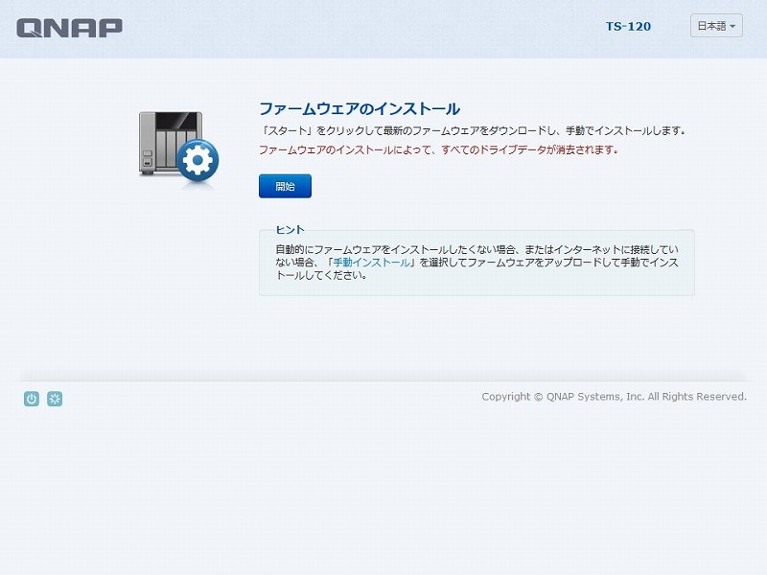The height and width of the screenshot is (575, 767).
Task: Click the QNAP wordmark in the top bar
Action: coord(67,27)
